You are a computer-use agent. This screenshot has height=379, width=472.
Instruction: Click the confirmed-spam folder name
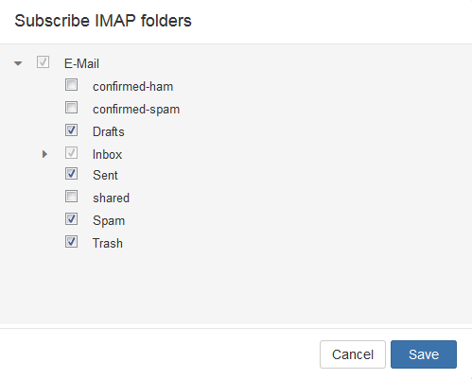click(x=136, y=110)
